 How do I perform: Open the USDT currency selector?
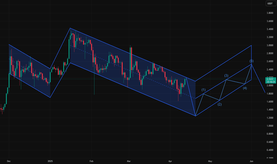tap(271, 4)
